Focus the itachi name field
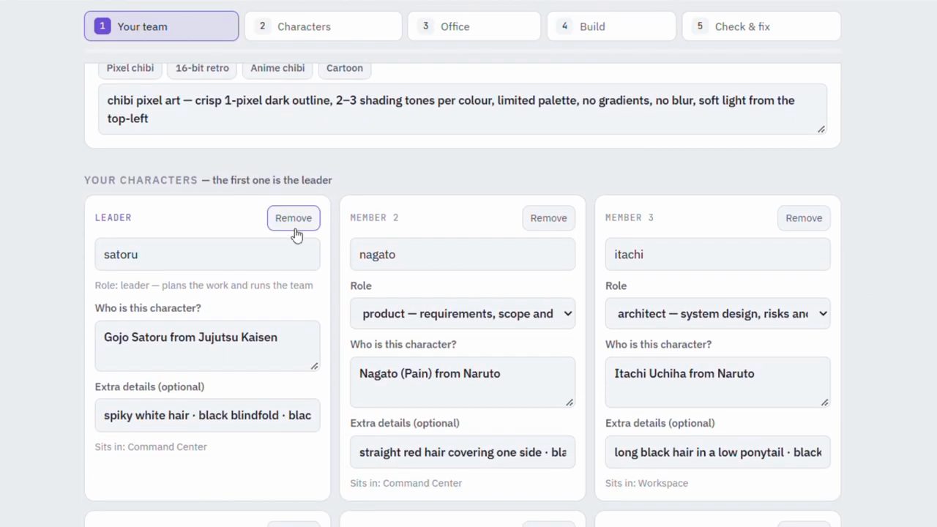This screenshot has height=527, width=937. (718, 255)
